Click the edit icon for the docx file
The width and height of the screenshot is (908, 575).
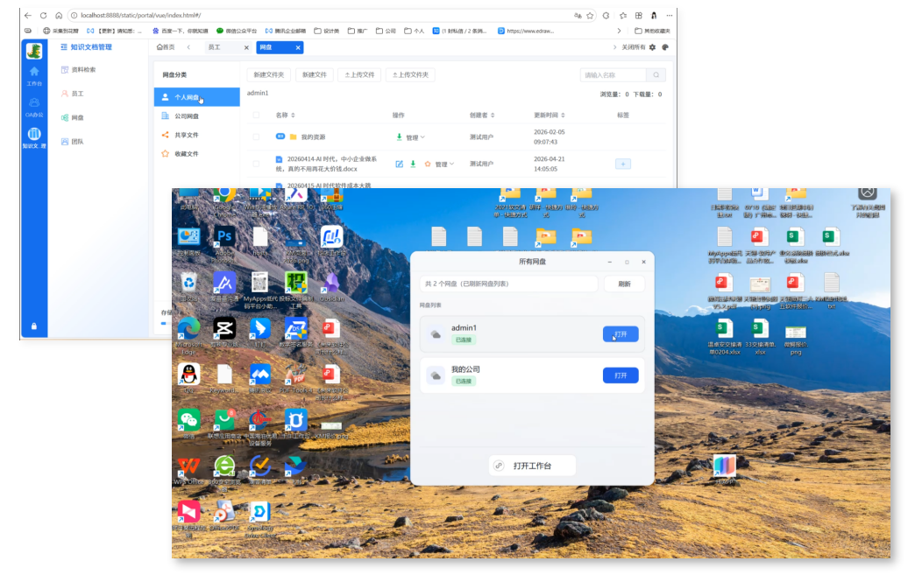coord(400,164)
